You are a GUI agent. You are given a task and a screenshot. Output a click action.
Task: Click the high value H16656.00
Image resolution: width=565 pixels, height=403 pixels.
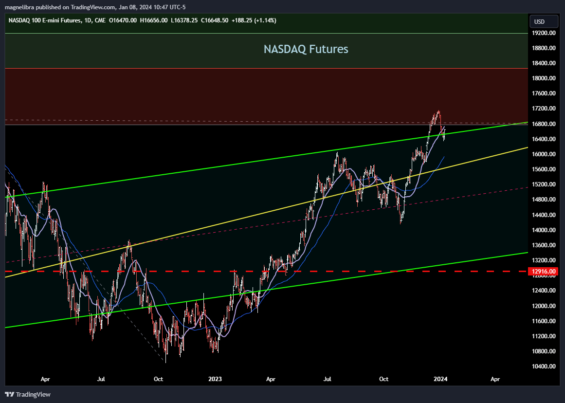tap(154, 20)
